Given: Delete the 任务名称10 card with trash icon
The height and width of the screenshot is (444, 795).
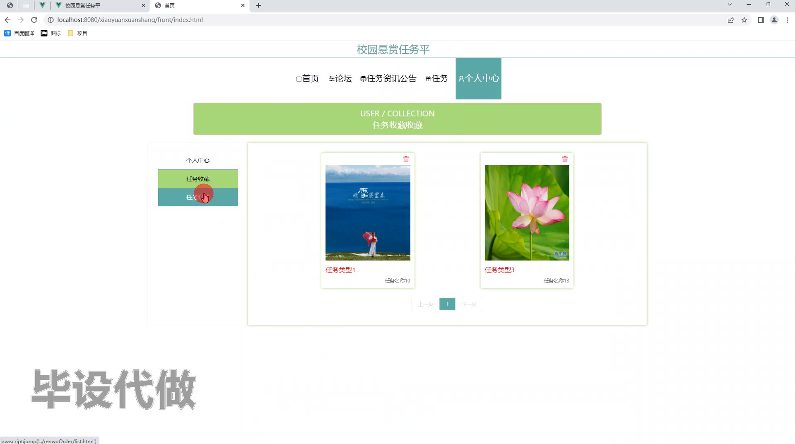Looking at the screenshot, I should pyautogui.click(x=406, y=159).
